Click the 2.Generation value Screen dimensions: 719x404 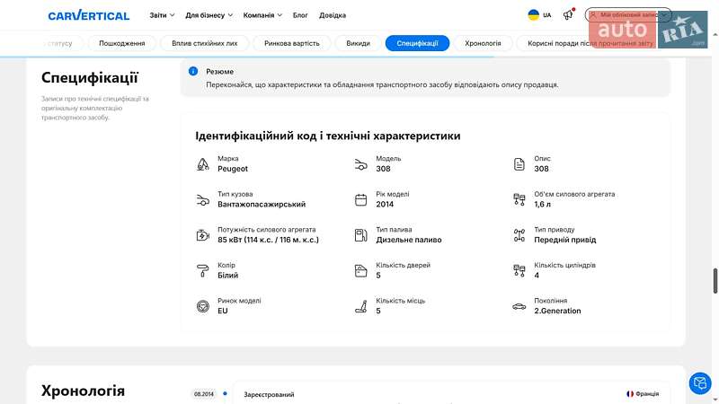coord(557,311)
